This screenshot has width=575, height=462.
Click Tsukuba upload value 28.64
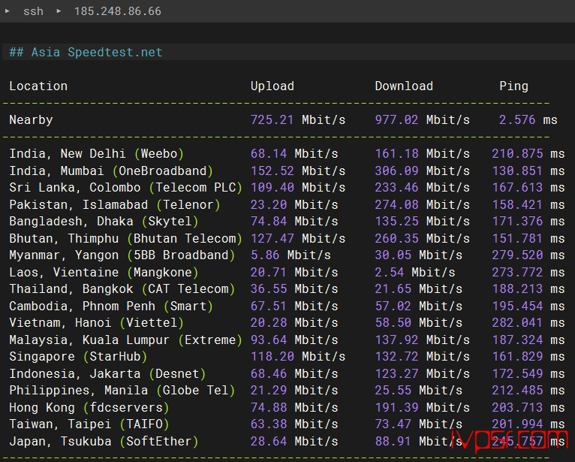point(269,441)
